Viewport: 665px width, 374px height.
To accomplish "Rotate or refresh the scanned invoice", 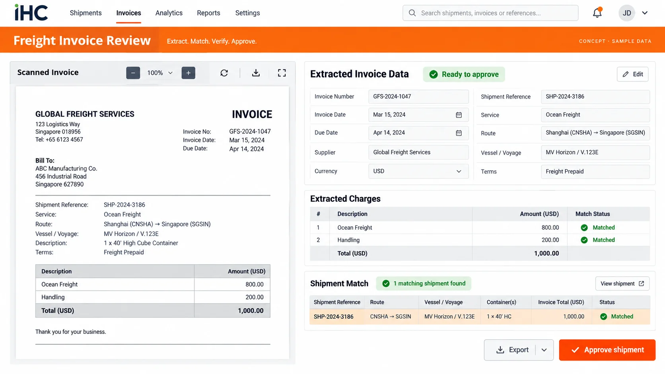I will [224, 73].
